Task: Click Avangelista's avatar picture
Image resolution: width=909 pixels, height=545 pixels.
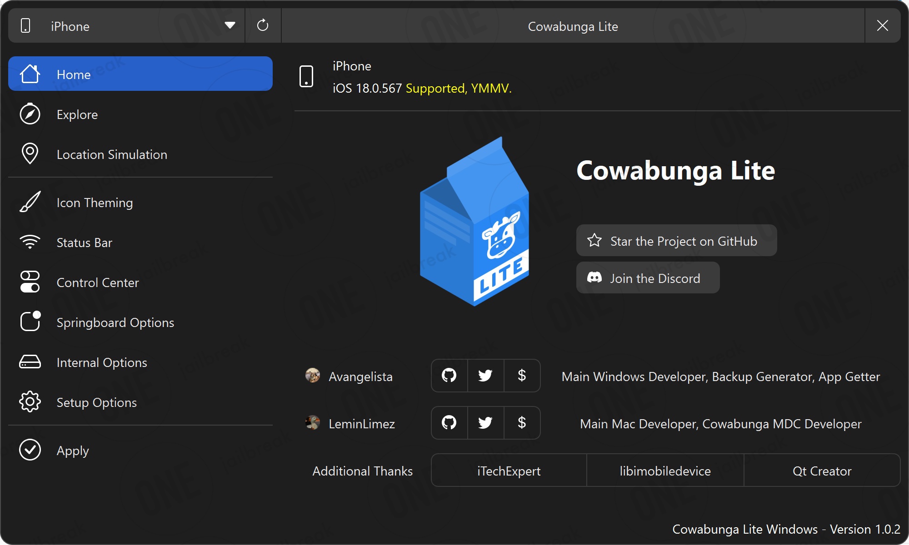Action: [313, 376]
